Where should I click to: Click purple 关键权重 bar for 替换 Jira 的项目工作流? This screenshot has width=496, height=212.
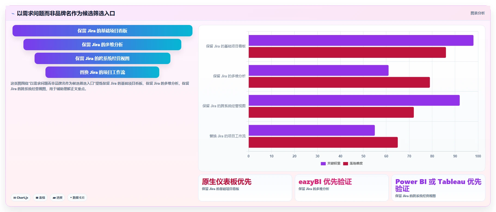pos(312,130)
